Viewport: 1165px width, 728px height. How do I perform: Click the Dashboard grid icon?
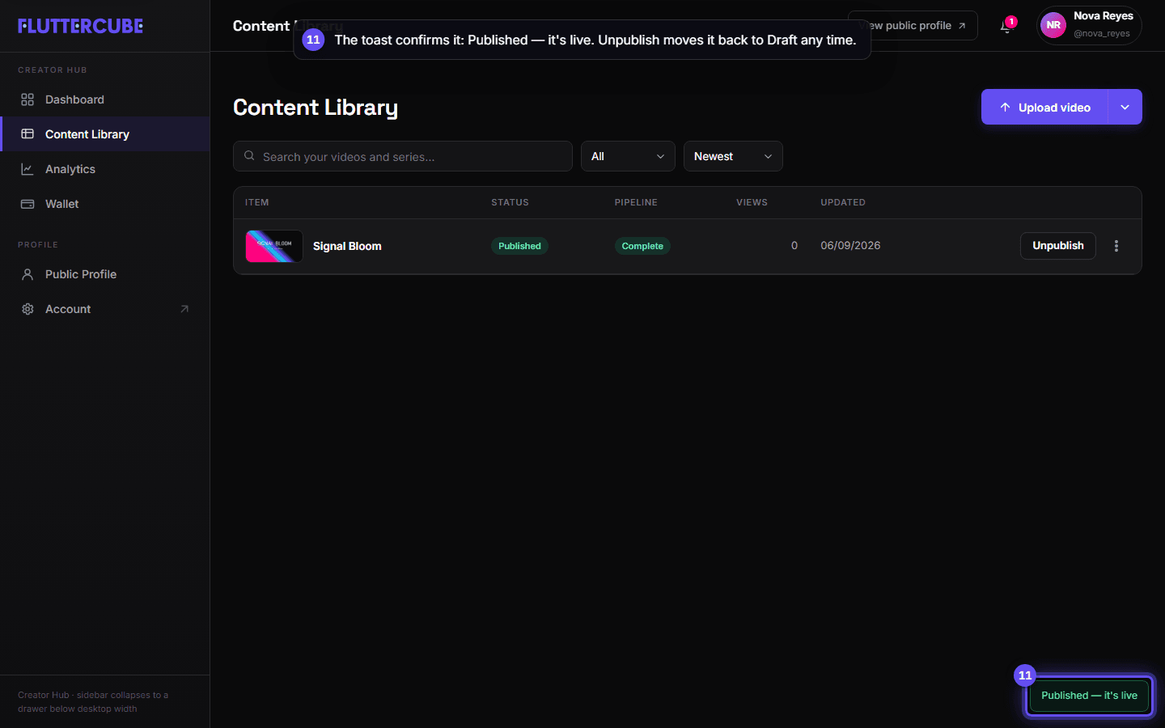28,99
